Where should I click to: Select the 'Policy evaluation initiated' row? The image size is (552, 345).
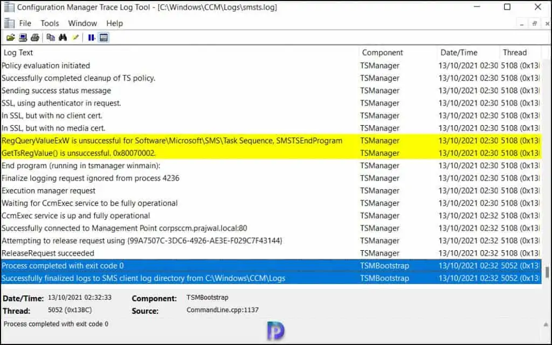[x=271, y=65]
